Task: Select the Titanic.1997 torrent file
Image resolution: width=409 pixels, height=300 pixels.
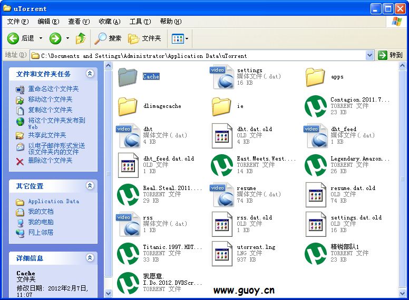Action: pyautogui.click(x=128, y=253)
